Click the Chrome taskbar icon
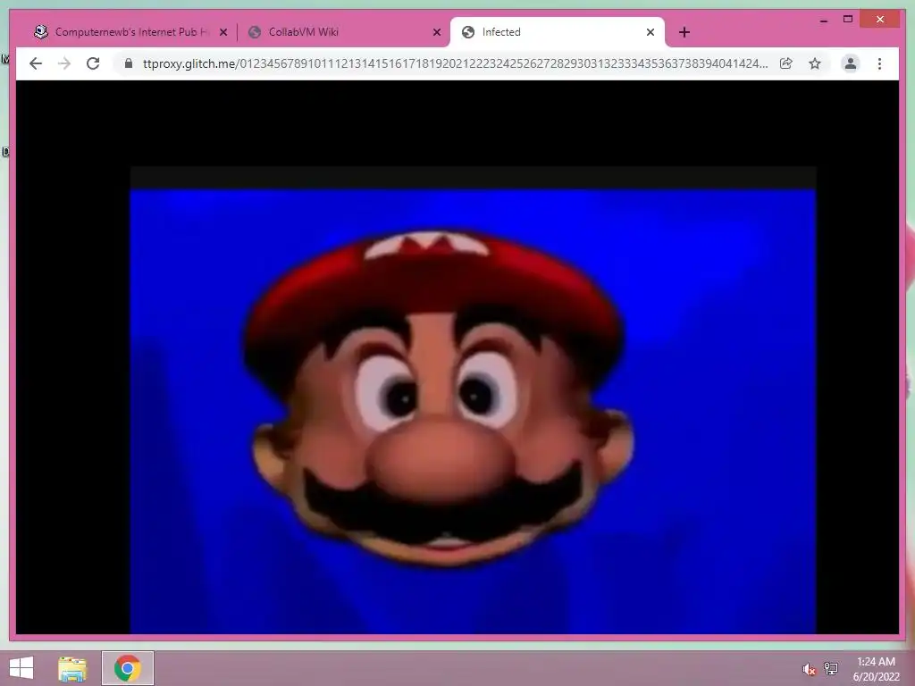This screenshot has width=915, height=686. [127, 668]
